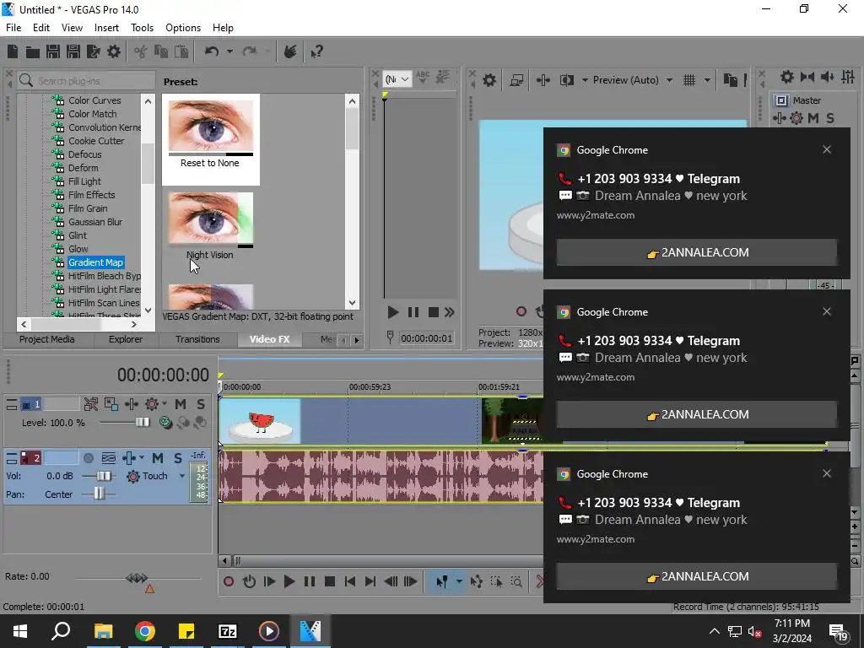Toggle Solo on Master bus

tap(830, 118)
